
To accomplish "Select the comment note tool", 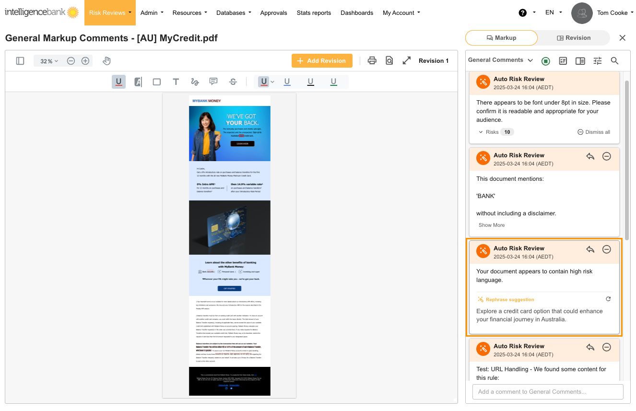I will 213,82.
